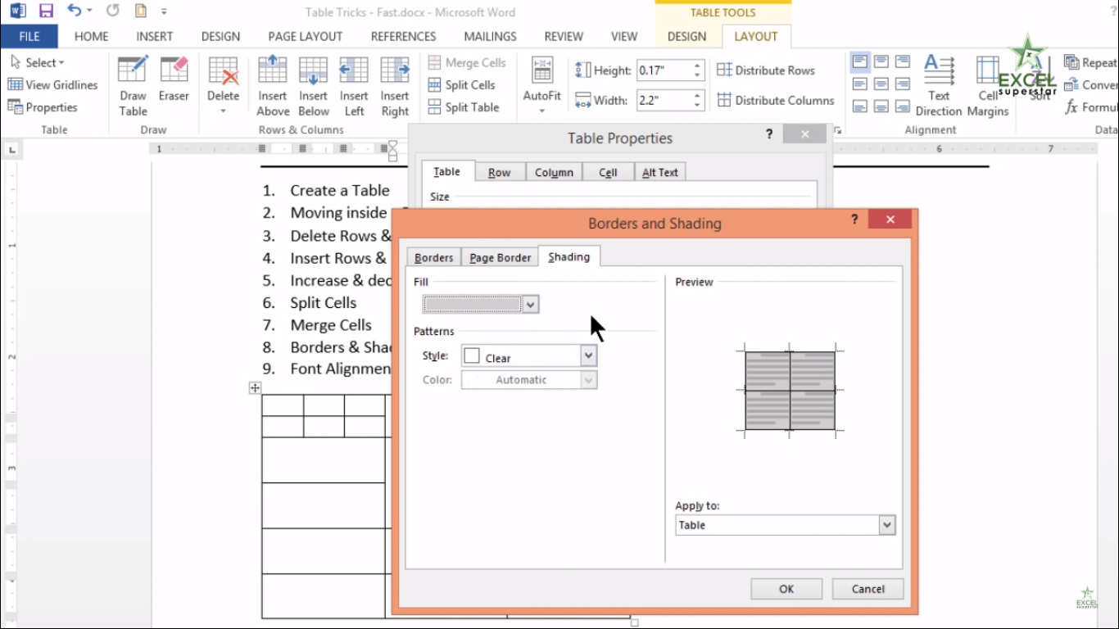Align cell text center left
Screen dimensions: 1119x629
click(x=860, y=84)
